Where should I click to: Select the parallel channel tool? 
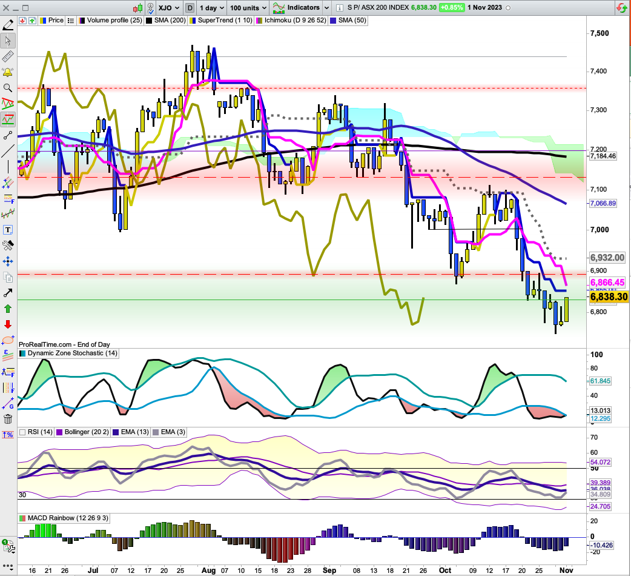click(8, 183)
